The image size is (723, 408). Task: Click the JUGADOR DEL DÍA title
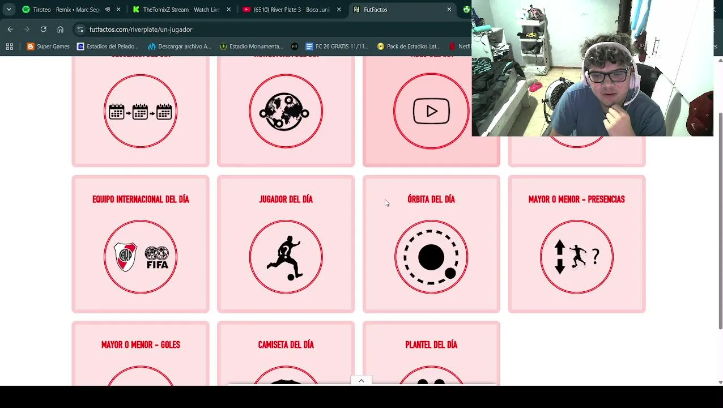[286, 199]
